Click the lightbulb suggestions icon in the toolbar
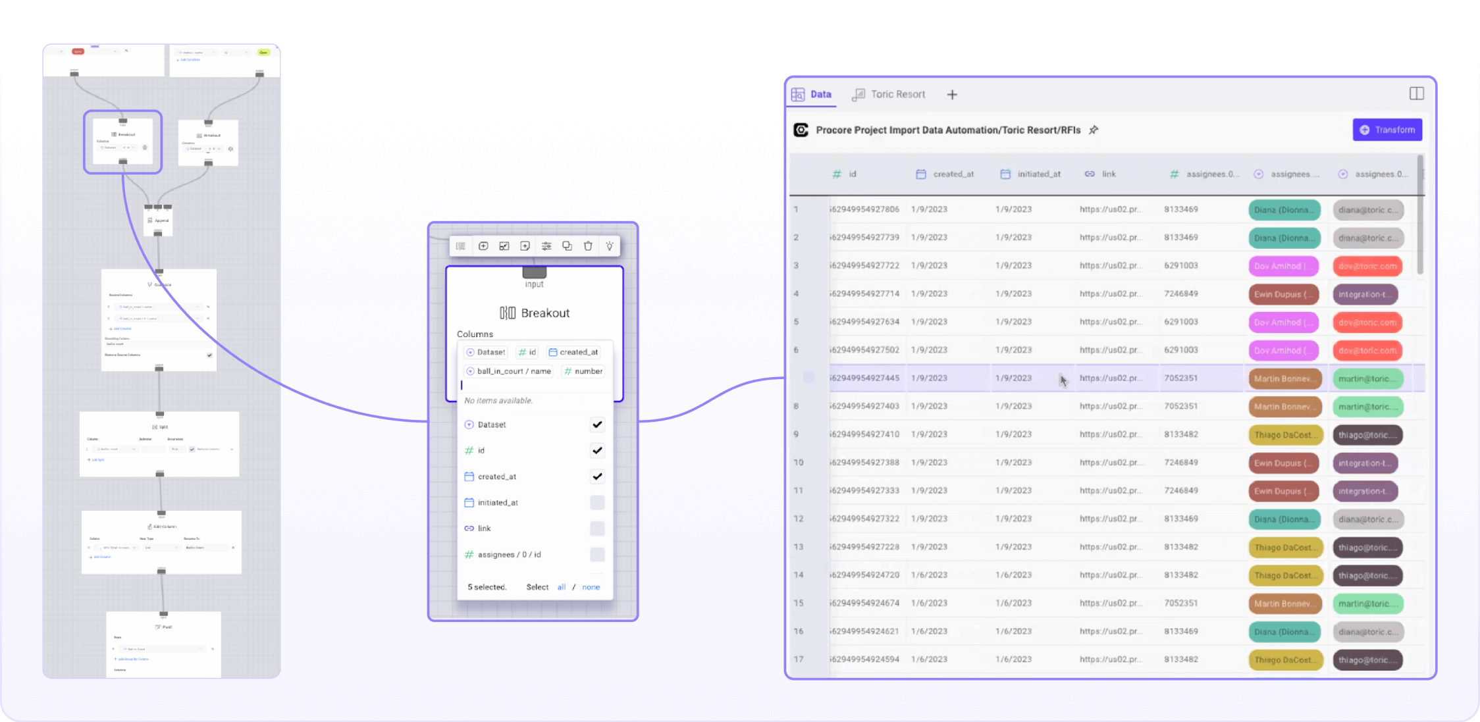The width and height of the screenshot is (1480, 722). (x=610, y=246)
